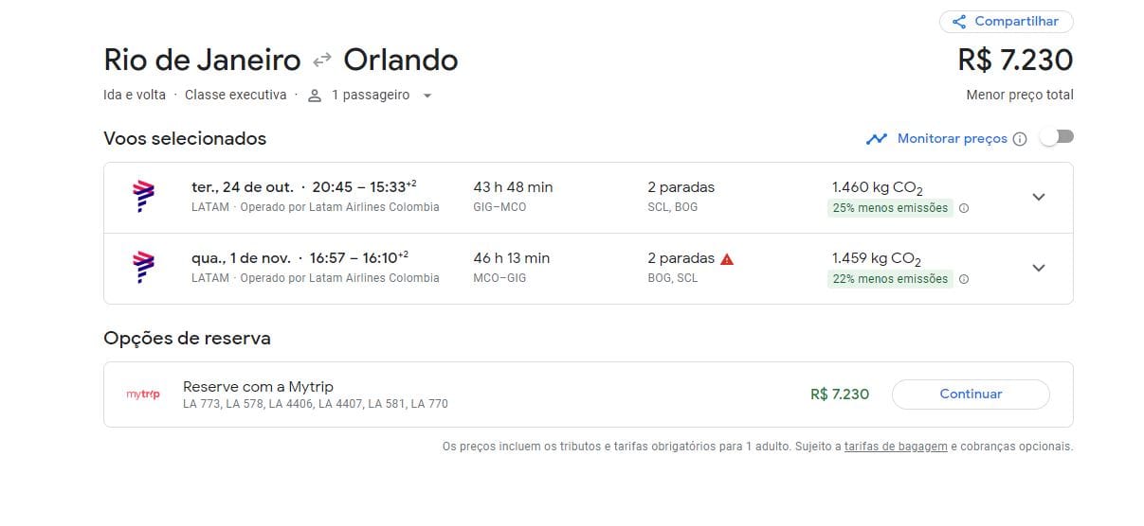Expand the 1 de nov. flight details
Viewport: 1144px width, 526px height.
[1039, 268]
